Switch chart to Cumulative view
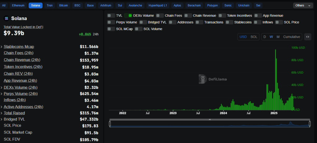Screen dimensions: 317x143 (292, 37)
